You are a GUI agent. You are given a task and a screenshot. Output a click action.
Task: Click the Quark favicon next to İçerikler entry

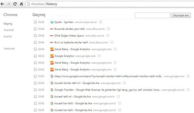pyautogui.click(x=52, y=22)
